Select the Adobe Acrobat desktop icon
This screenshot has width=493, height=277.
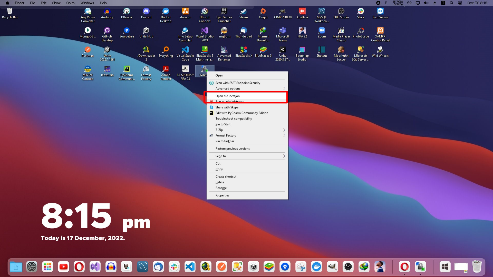point(166,73)
